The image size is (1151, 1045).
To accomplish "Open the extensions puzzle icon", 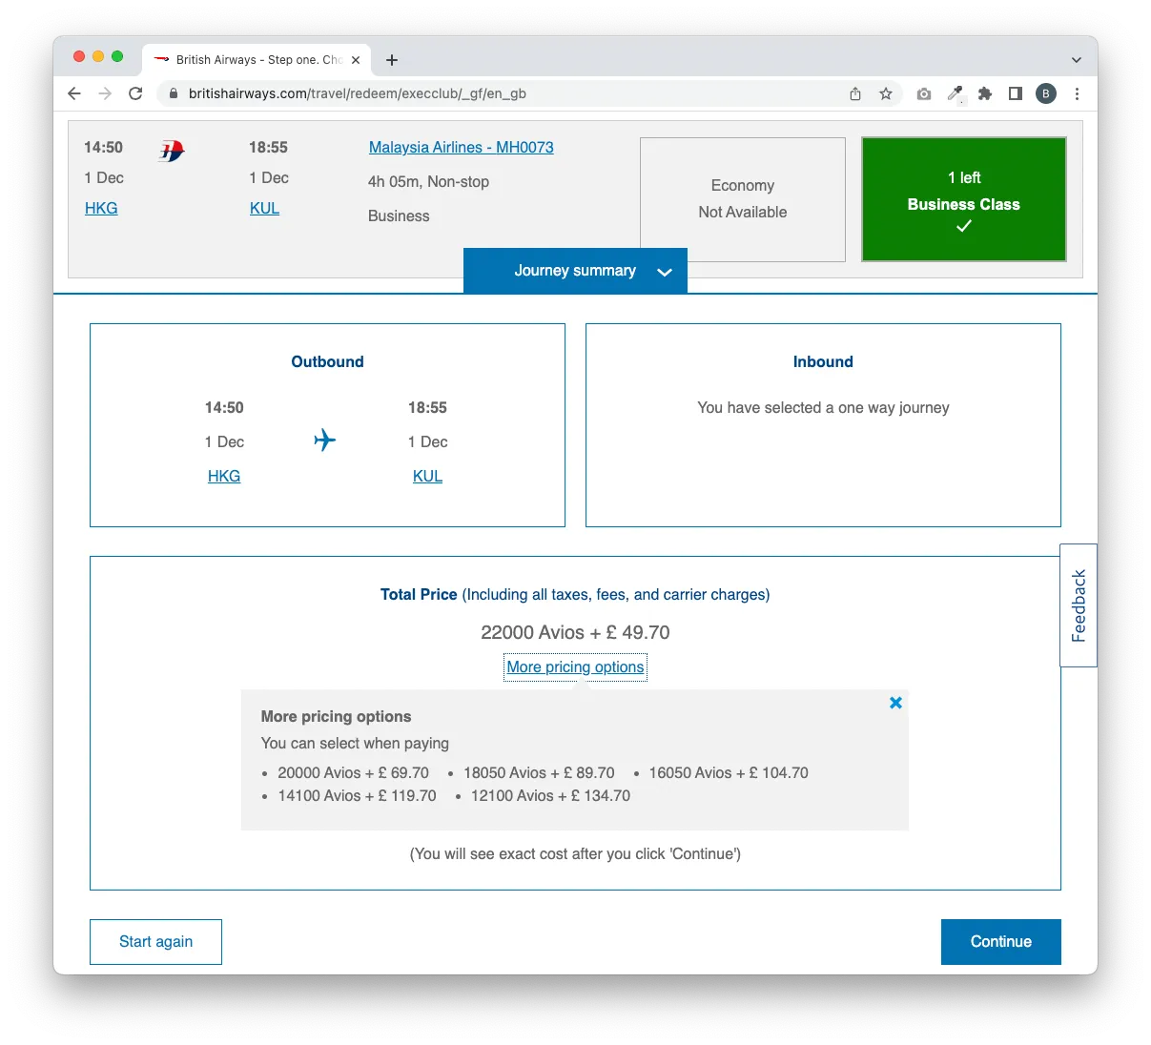I will pos(985,93).
